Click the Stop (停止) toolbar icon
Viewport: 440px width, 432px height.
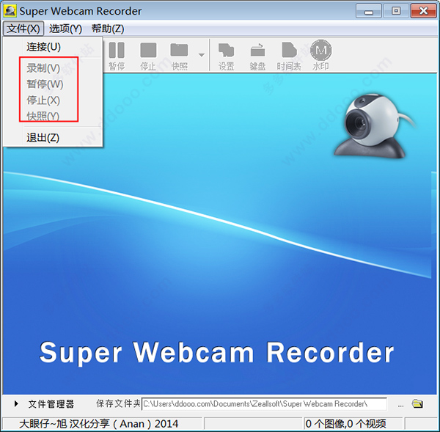(148, 56)
